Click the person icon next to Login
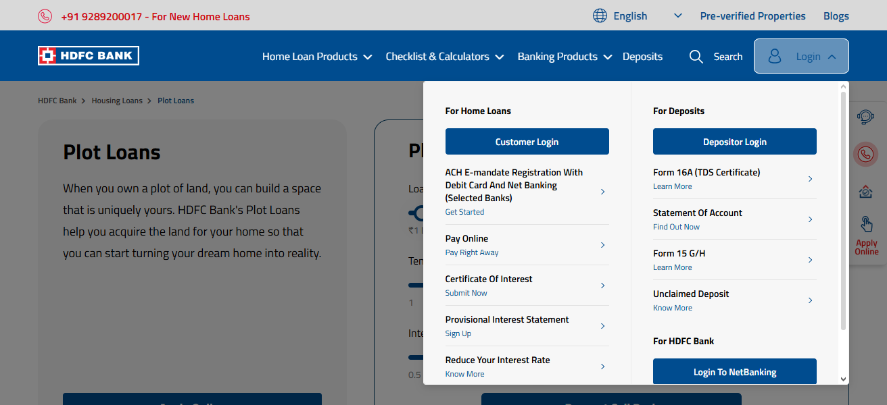 tap(774, 56)
